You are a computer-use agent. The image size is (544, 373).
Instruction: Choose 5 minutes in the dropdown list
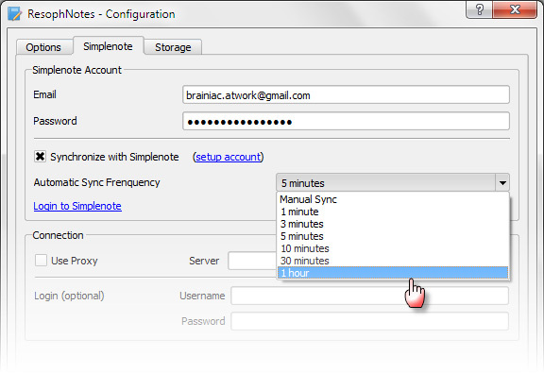click(393, 236)
